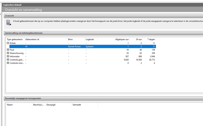Image resolution: width=203 pixels, height=126 pixels.
Task: Click the 7 dagen column header
Action: coord(149,39)
